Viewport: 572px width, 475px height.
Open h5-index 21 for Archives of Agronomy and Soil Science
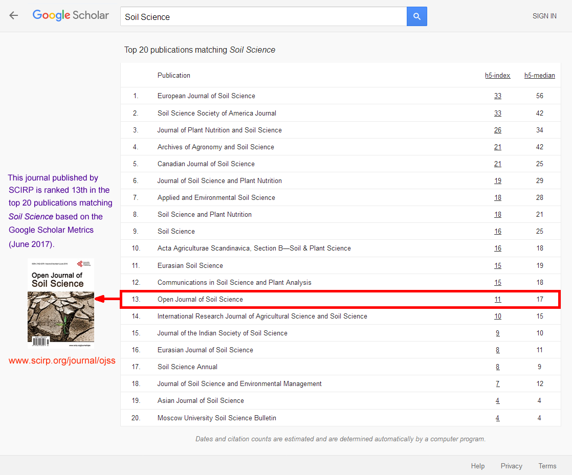coord(498,147)
